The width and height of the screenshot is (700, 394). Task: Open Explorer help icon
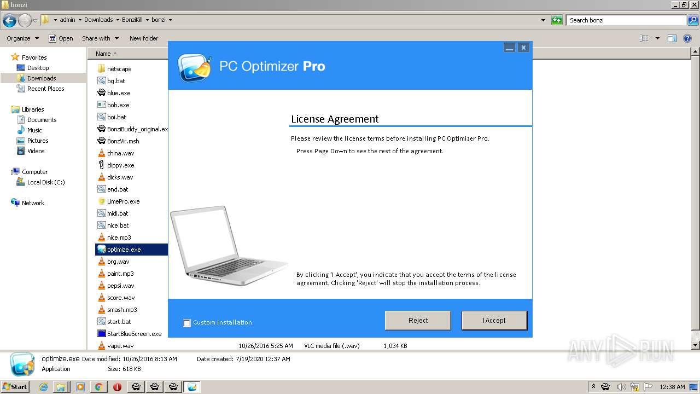click(688, 38)
